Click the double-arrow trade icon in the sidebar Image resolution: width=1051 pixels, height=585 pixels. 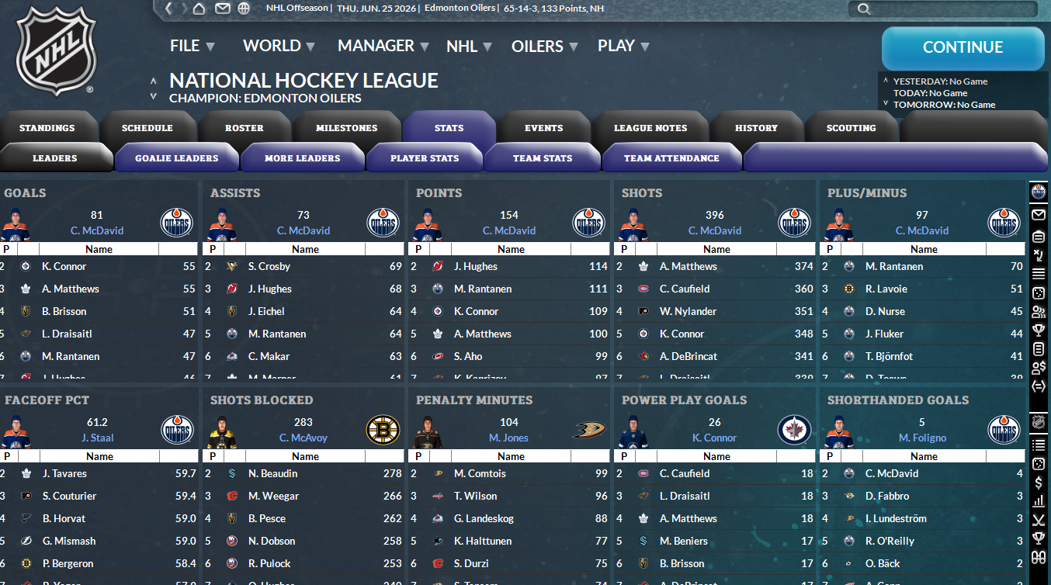point(1039,386)
